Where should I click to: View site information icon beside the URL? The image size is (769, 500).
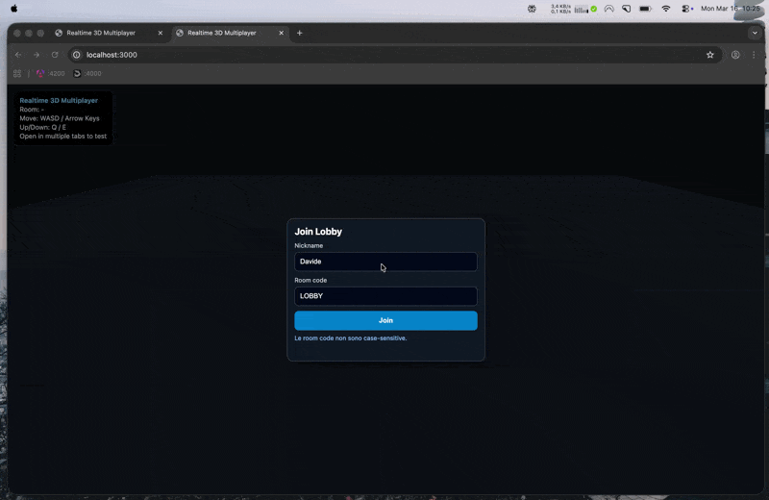point(77,55)
